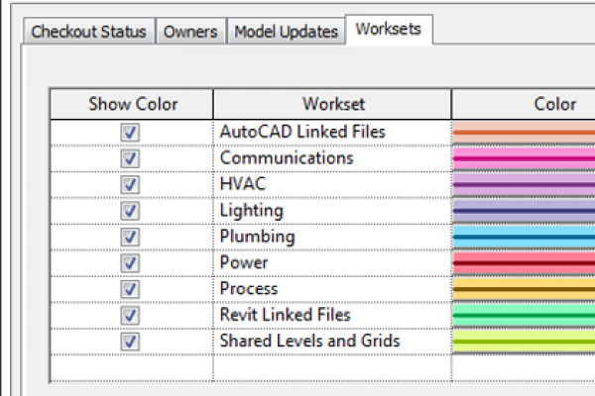Click the Color column header

(524, 104)
